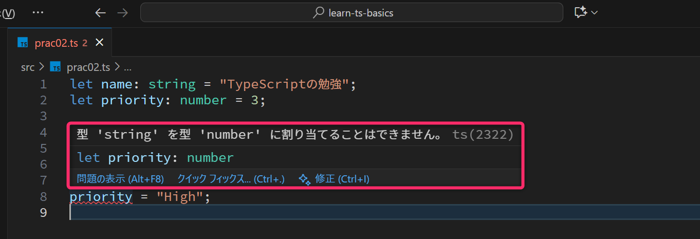Expand the prac02.ts breadcrumb item

(88, 67)
